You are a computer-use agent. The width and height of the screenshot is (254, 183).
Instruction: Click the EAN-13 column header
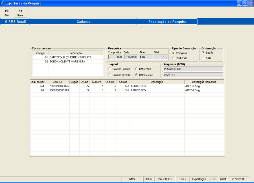point(57,82)
